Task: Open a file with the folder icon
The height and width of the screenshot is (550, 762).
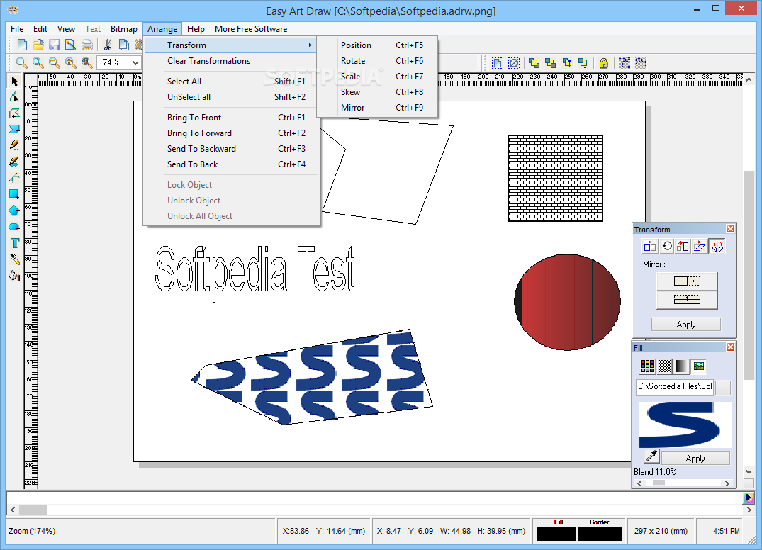Action: [38, 45]
